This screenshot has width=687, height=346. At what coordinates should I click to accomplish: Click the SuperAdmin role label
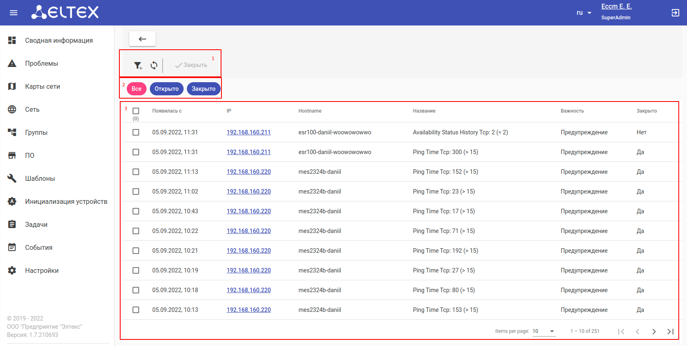pos(616,18)
